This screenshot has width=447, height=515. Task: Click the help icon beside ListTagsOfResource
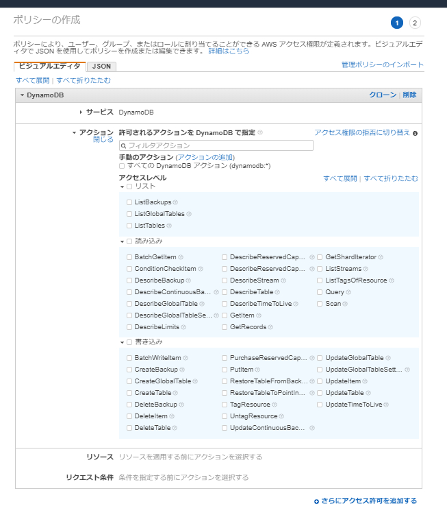click(392, 280)
